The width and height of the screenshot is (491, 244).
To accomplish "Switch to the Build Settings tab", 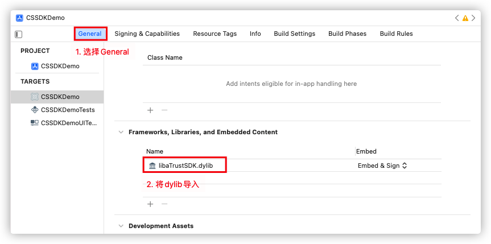I will tap(294, 34).
